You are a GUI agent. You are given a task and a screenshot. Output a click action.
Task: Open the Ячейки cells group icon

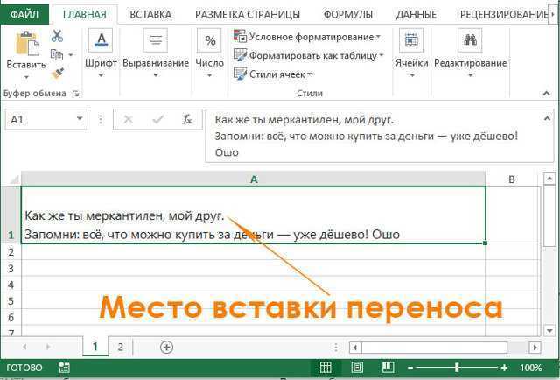(x=411, y=40)
